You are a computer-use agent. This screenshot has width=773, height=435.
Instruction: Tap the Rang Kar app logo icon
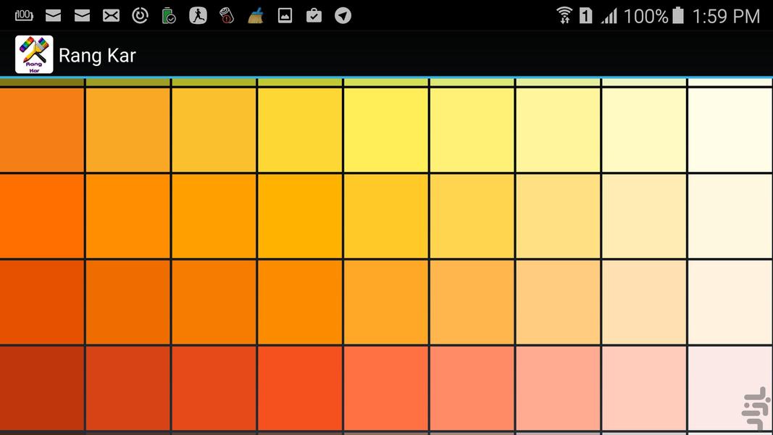point(34,55)
